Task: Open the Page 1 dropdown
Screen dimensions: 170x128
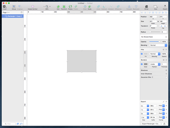Action: click(x=6, y=12)
